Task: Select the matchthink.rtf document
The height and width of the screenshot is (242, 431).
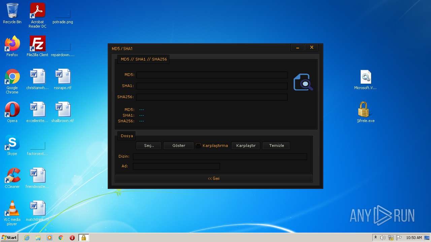Action: point(37,211)
